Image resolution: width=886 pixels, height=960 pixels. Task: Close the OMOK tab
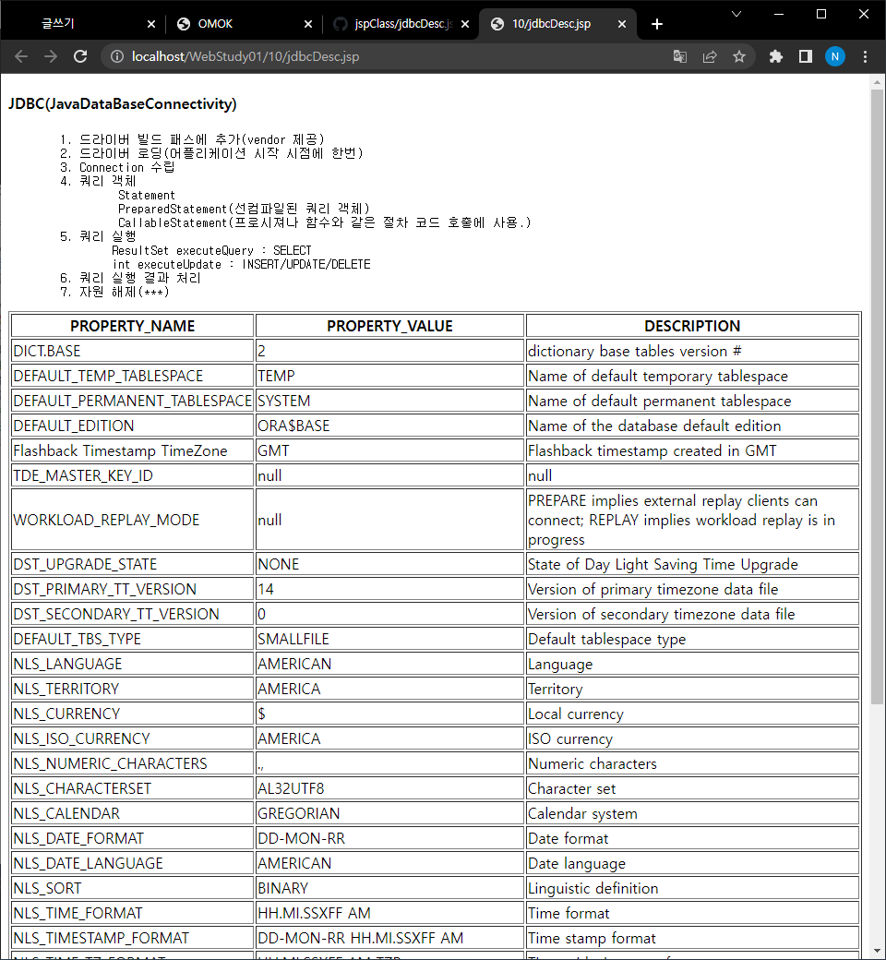coord(308,24)
